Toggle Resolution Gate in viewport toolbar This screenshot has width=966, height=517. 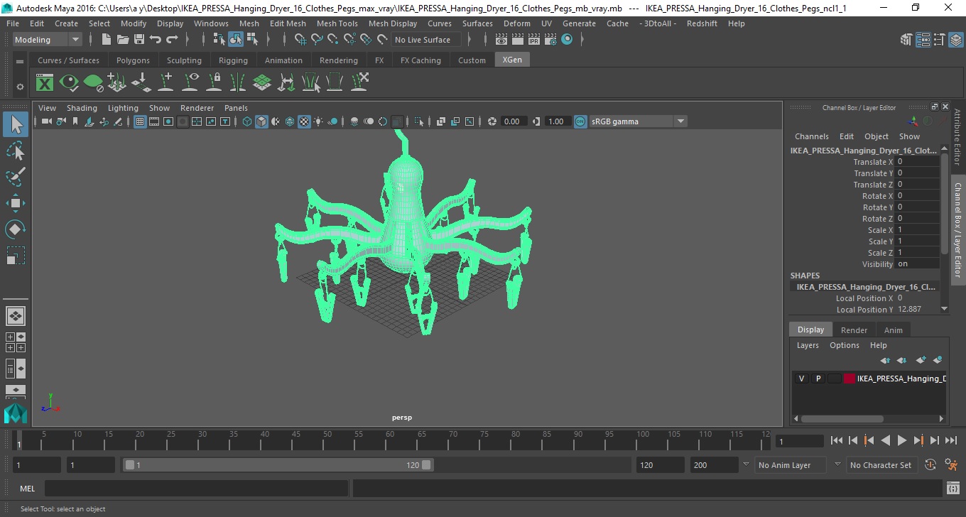tap(168, 121)
